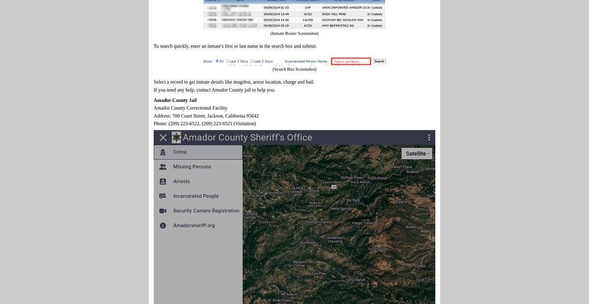Click the Amador County Jail heading
Image resolution: width=589 pixels, height=304 pixels.
tap(175, 100)
